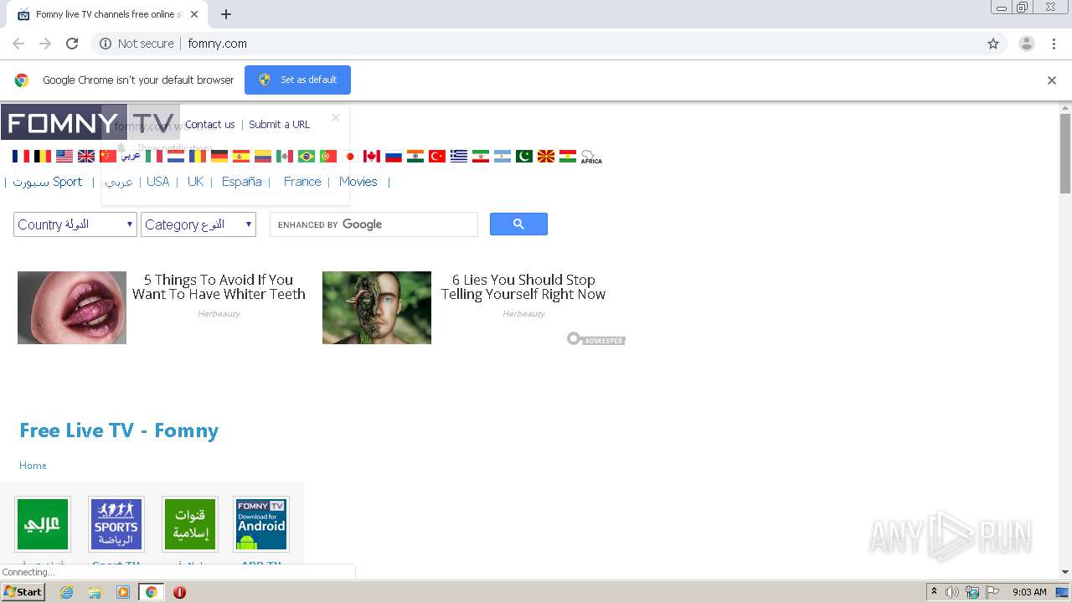
Task: Click the page vertical scrollbar thumb
Action: [x=1065, y=152]
